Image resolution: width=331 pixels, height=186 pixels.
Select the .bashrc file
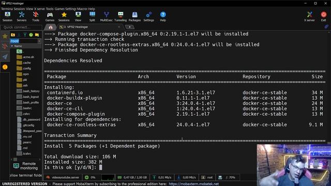click(x=24, y=108)
